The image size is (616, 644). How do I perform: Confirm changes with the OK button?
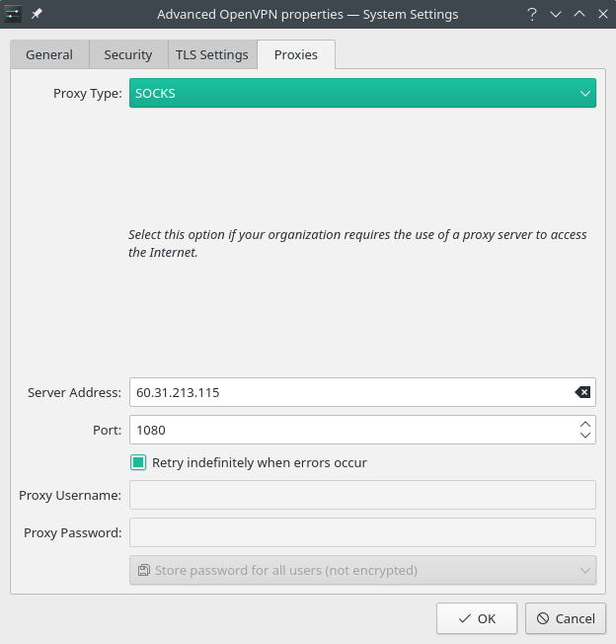point(477,618)
